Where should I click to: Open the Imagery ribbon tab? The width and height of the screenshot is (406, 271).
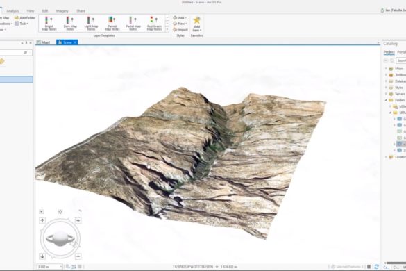tap(62, 11)
